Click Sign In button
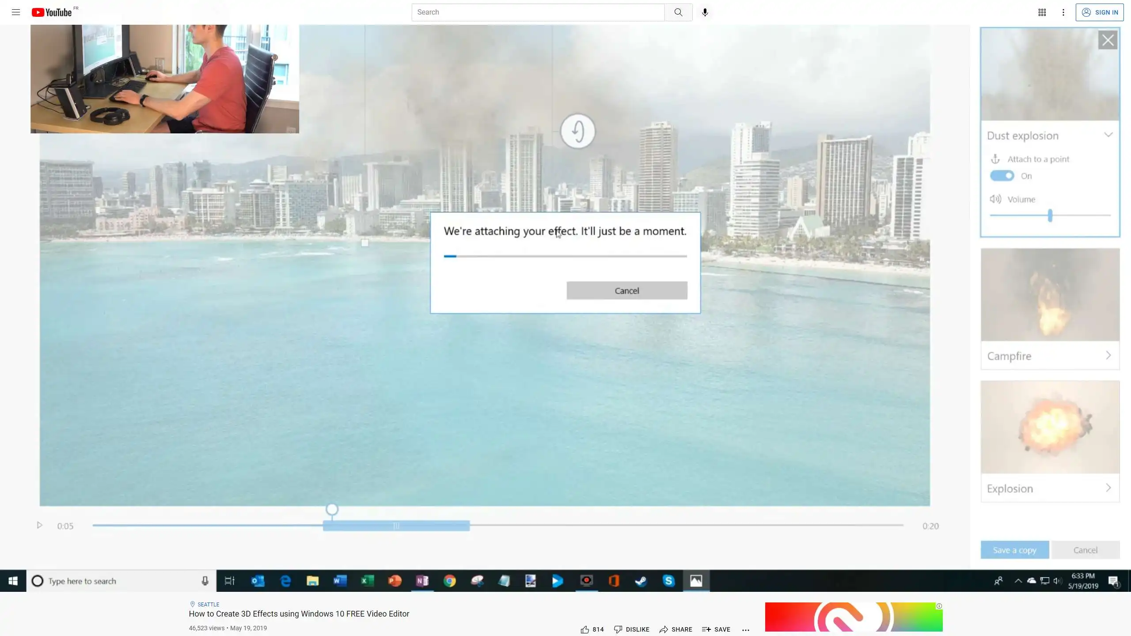 coord(1100,12)
